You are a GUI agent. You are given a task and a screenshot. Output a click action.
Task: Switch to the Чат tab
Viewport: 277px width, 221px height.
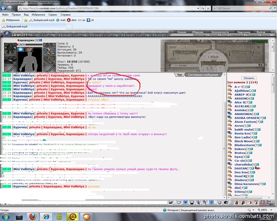click(180, 75)
